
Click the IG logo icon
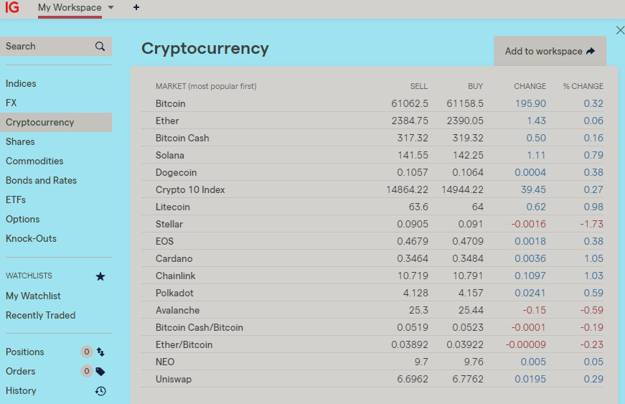[11, 8]
